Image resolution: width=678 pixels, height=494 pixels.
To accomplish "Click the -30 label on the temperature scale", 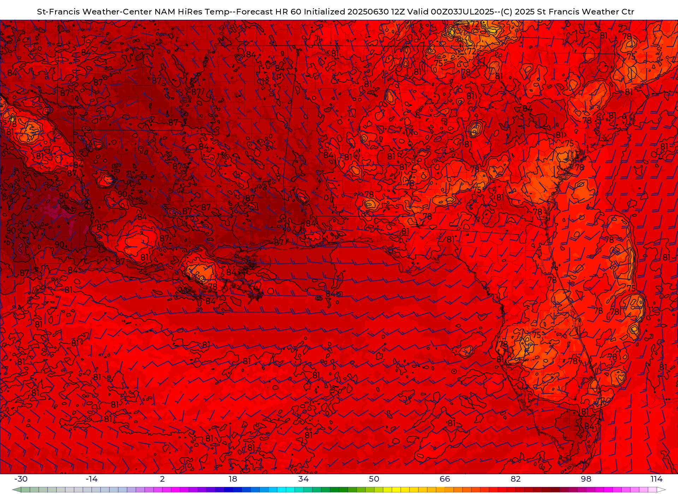I will [21, 479].
